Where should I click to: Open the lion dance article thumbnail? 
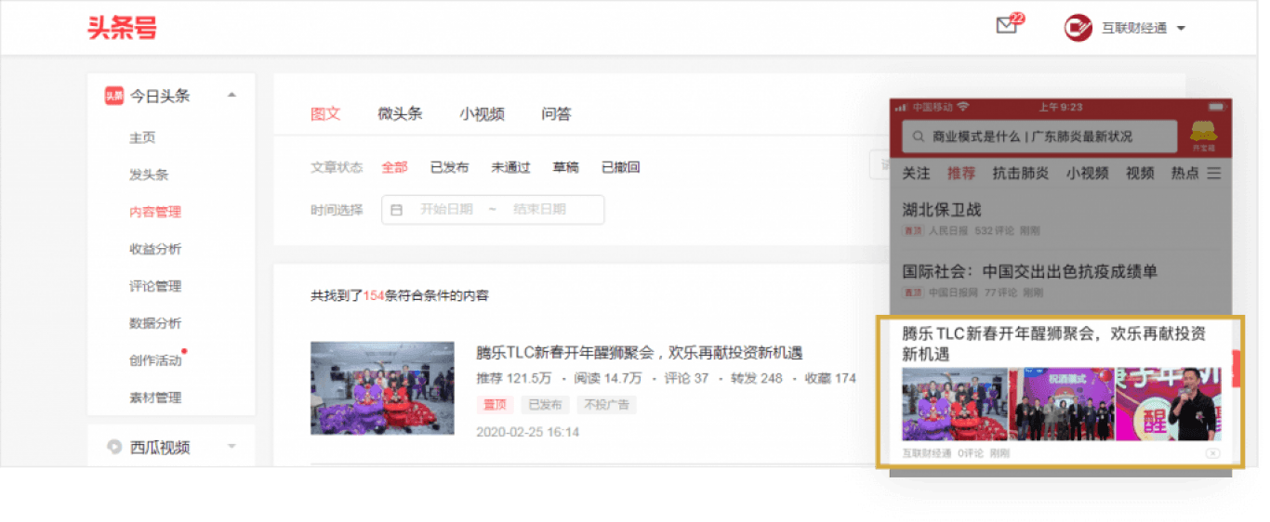tap(382, 388)
